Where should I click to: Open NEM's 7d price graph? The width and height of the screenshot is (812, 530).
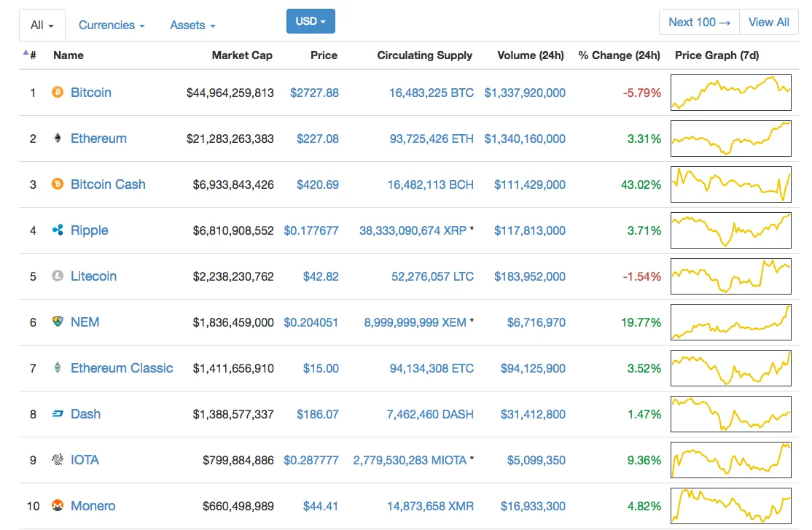[730, 321]
